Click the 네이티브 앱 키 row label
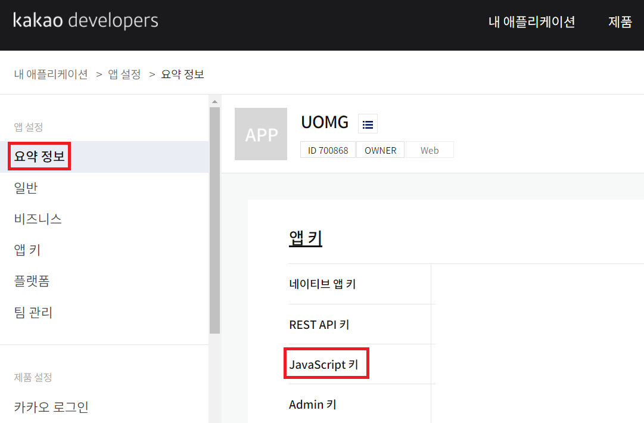644x423 pixels. pos(322,284)
